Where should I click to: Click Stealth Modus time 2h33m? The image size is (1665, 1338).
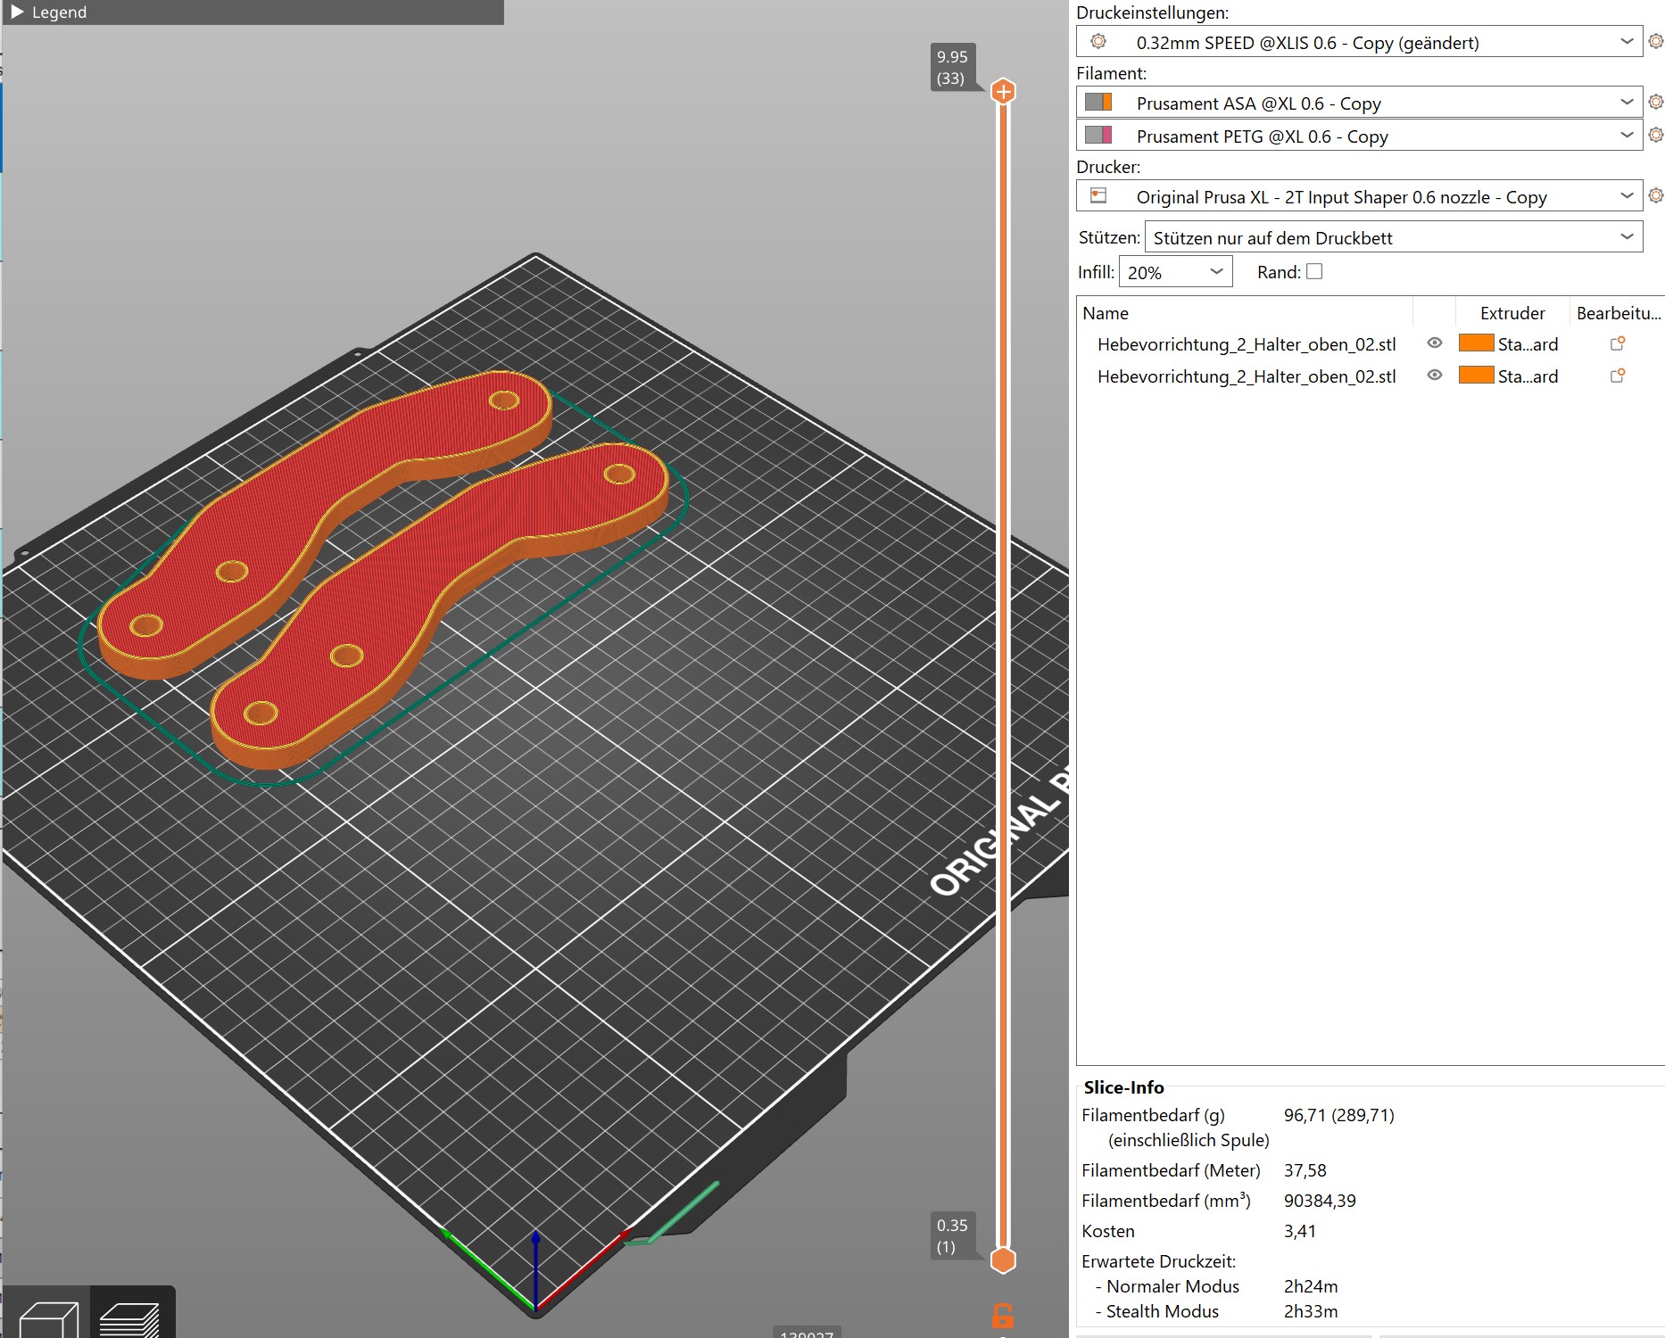(x=1311, y=1311)
